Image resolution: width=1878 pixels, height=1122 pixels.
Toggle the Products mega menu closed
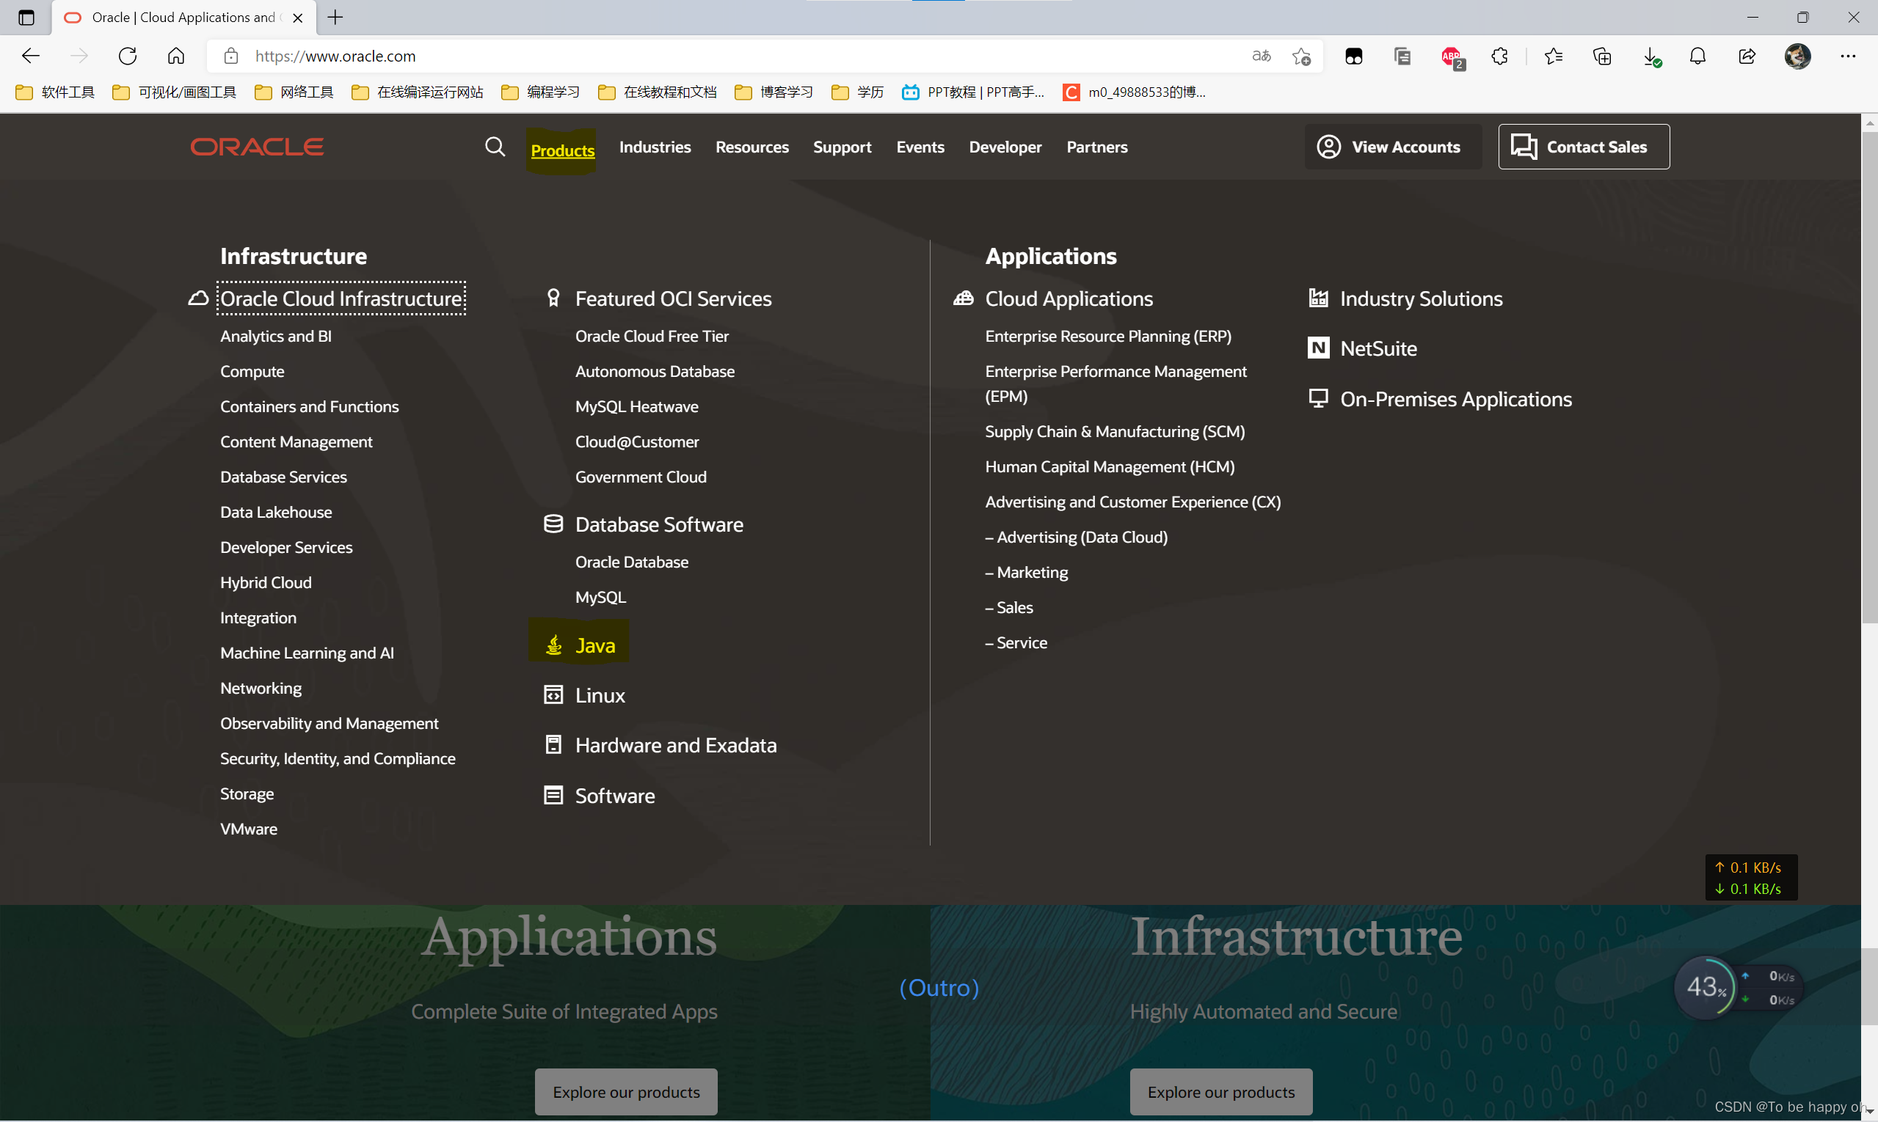[x=562, y=150]
